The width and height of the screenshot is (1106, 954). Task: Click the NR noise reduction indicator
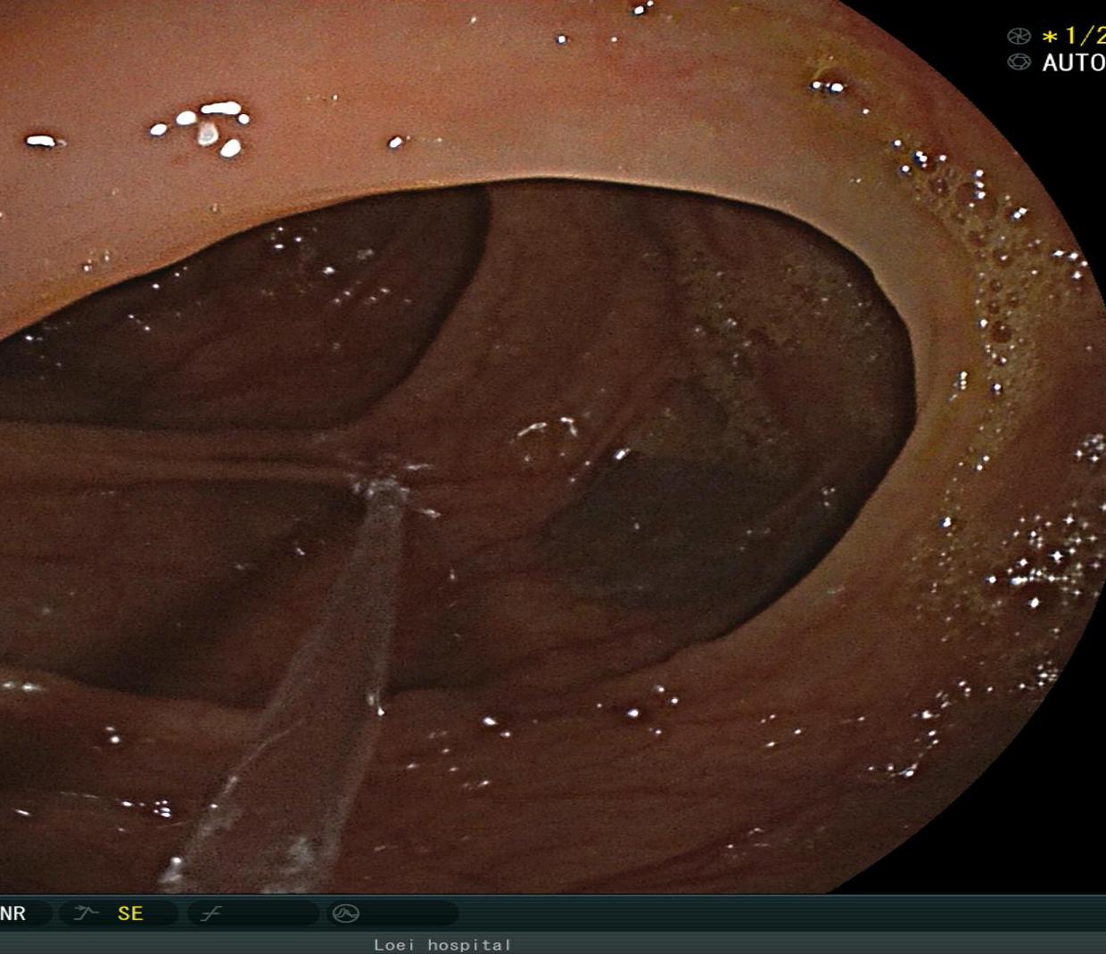tap(13, 913)
